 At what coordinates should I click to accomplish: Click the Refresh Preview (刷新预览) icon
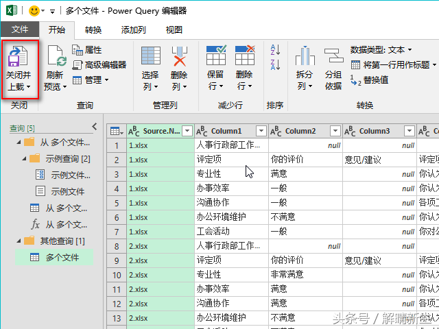pyautogui.click(x=57, y=56)
